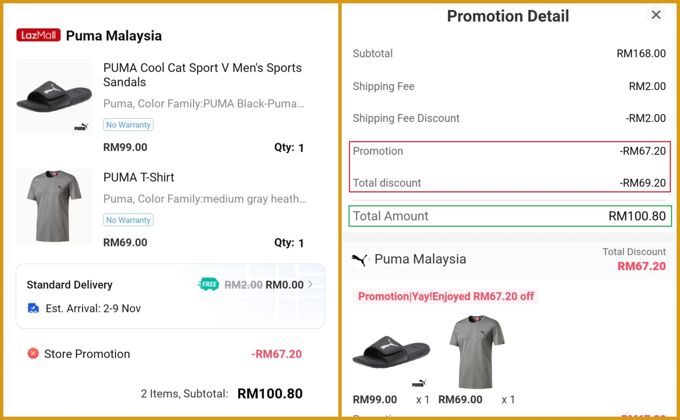Click the red Store Promotion percent icon
Viewport: 680px width, 420px height.
(33, 354)
